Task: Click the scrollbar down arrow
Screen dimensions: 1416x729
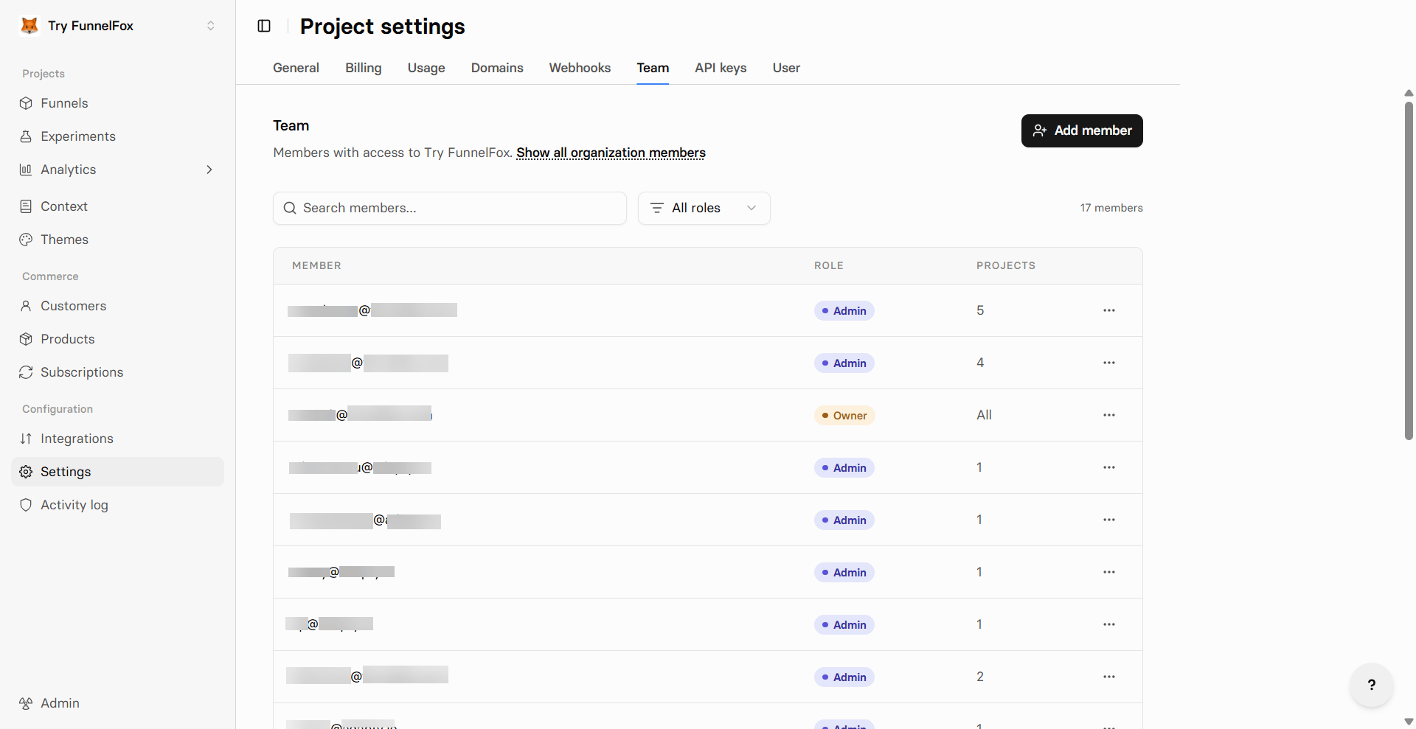Action: click(x=1409, y=722)
